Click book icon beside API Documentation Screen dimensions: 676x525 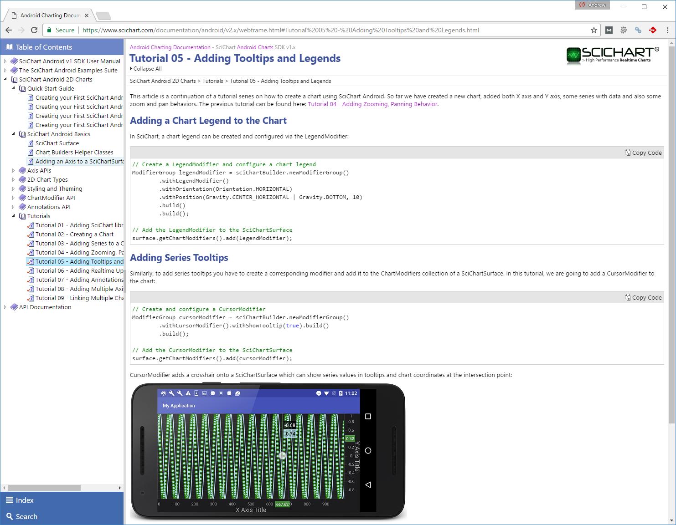(x=14, y=307)
